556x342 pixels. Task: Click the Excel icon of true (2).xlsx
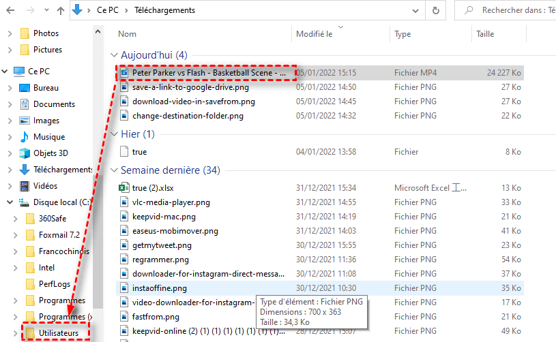pos(123,188)
